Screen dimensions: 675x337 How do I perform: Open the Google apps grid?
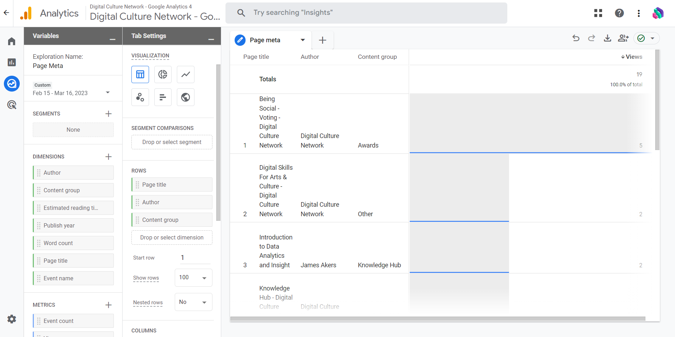[598, 13]
